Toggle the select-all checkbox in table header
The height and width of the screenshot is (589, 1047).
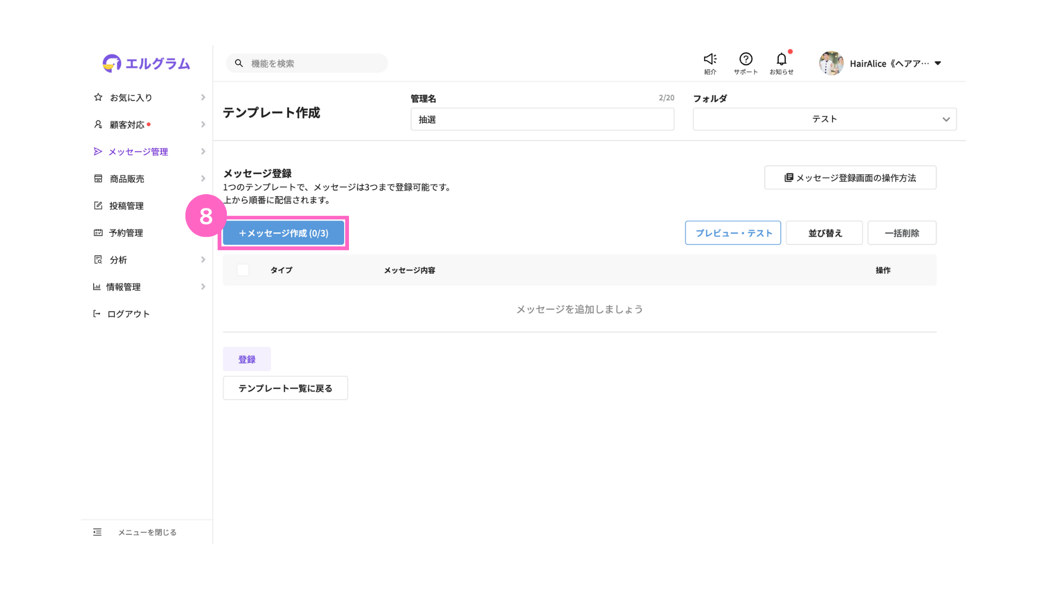click(243, 270)
